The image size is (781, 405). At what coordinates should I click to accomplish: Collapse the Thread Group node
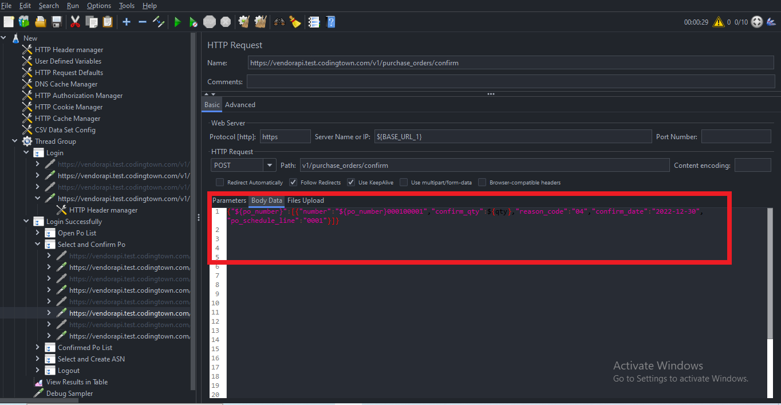14,141
